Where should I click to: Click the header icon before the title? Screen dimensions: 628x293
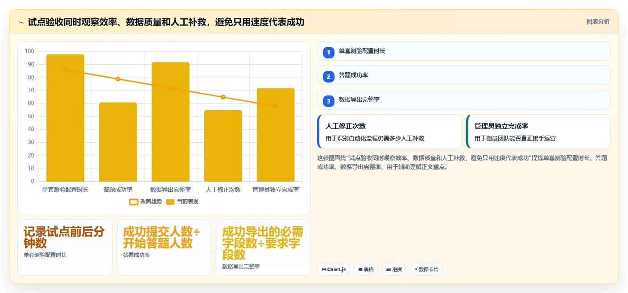click(x=21, y=22)
